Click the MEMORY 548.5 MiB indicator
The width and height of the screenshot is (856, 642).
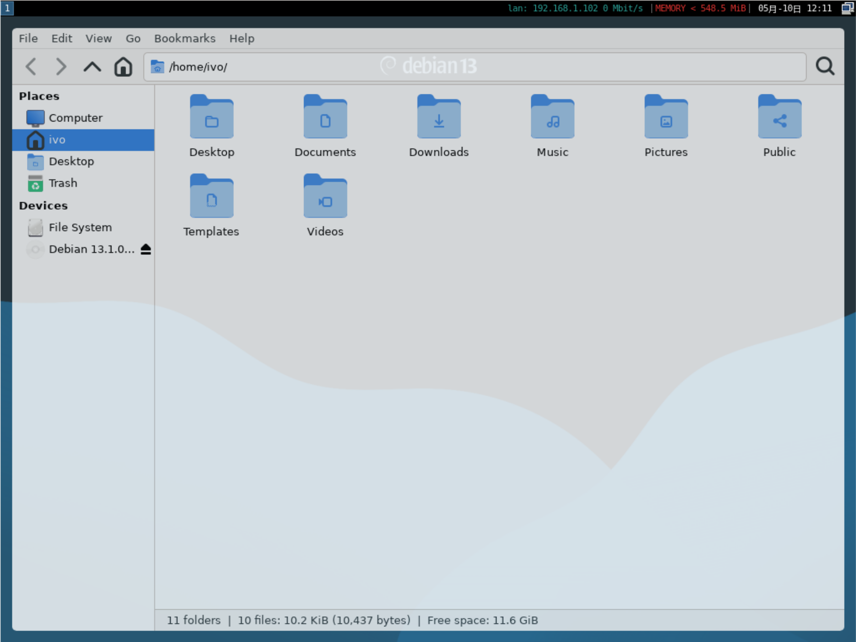pyautogui.click(x=700, y=8)
